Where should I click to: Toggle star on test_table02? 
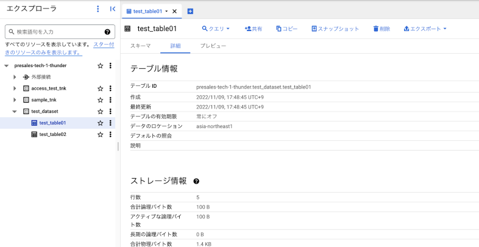[100, 134]
